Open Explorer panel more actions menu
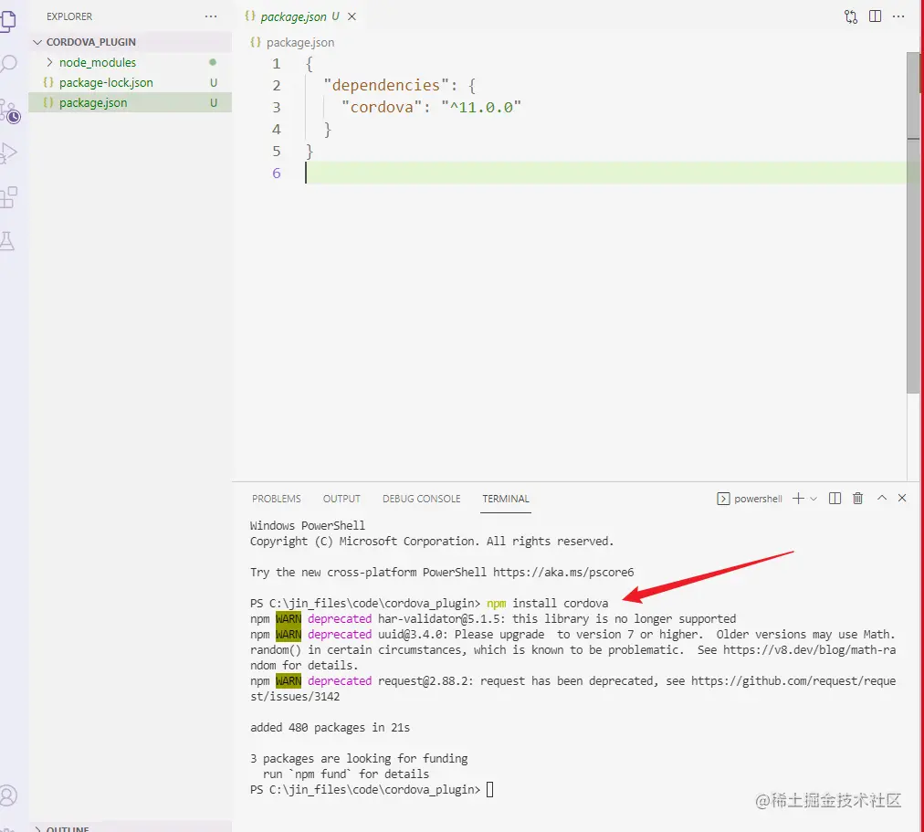The height and width of the screenshot is (832, 924). click(211, 16)
